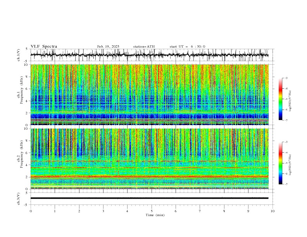
Task: Click the '8' tick on time axis
Action: click(x=224, y=211)
